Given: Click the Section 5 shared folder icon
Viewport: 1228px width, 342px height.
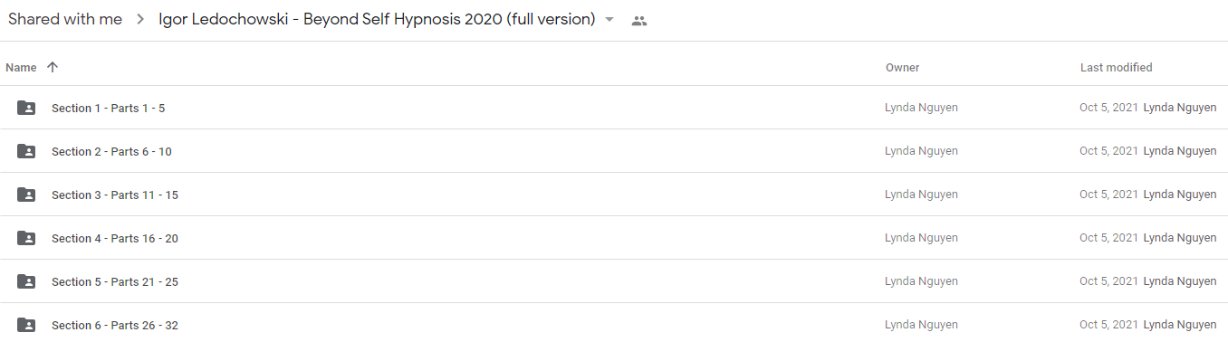Looking at the screenshot, I should (x=26, y=281).
